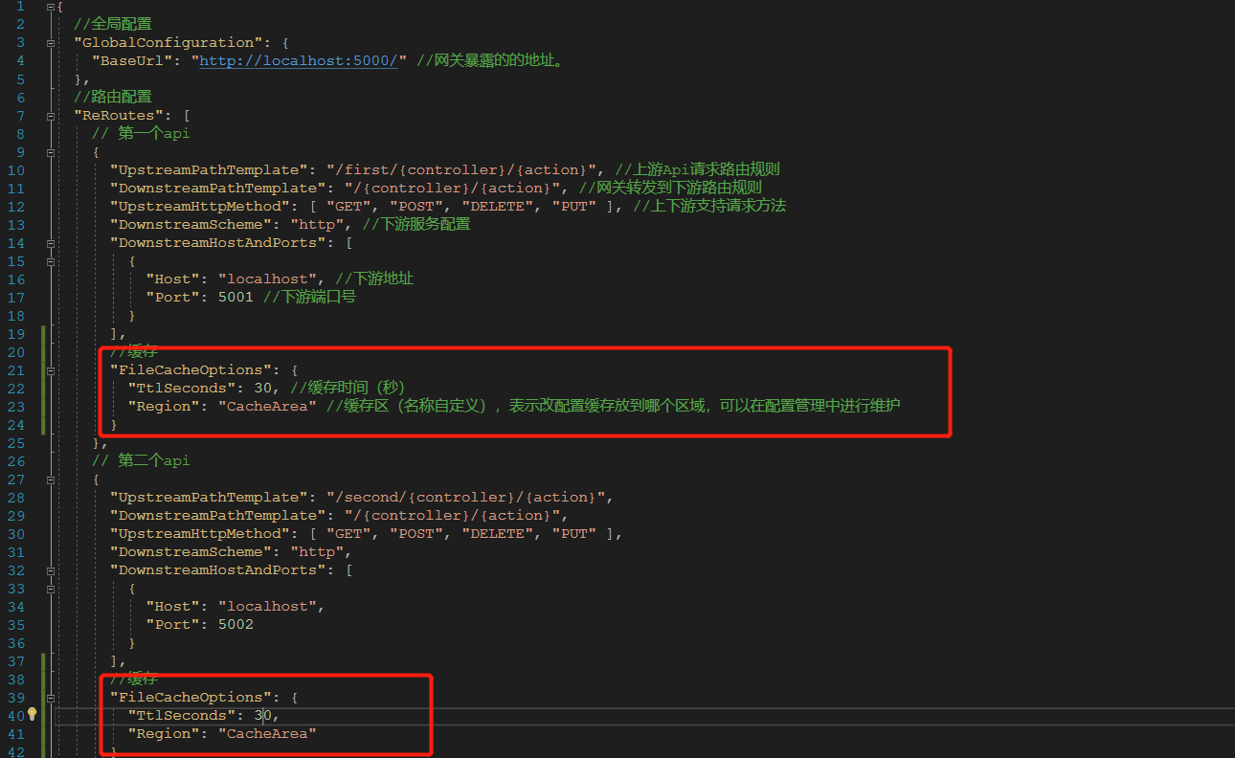This screenshot has height=758, width=1235.
Task: Collapse the first api object at line 9
Action: tap(50, 152)
